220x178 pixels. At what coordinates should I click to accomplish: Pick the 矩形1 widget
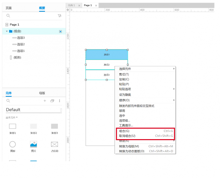point(13,129)
